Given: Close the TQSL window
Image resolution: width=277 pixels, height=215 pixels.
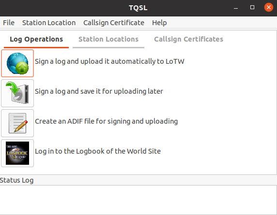Looking at the screenshot, I should coord(269,7).
